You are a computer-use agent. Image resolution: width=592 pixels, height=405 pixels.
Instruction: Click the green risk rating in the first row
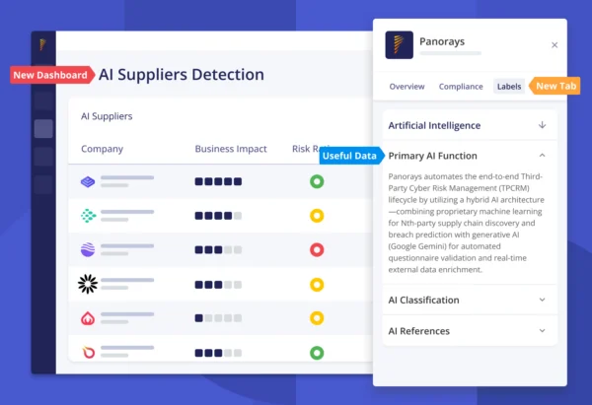click(x=317, y=181)
